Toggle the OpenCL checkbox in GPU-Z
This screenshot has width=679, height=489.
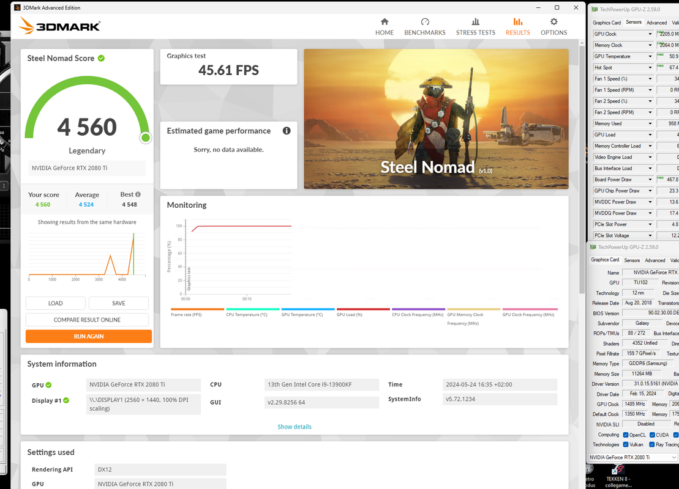(x=625, y=435)
